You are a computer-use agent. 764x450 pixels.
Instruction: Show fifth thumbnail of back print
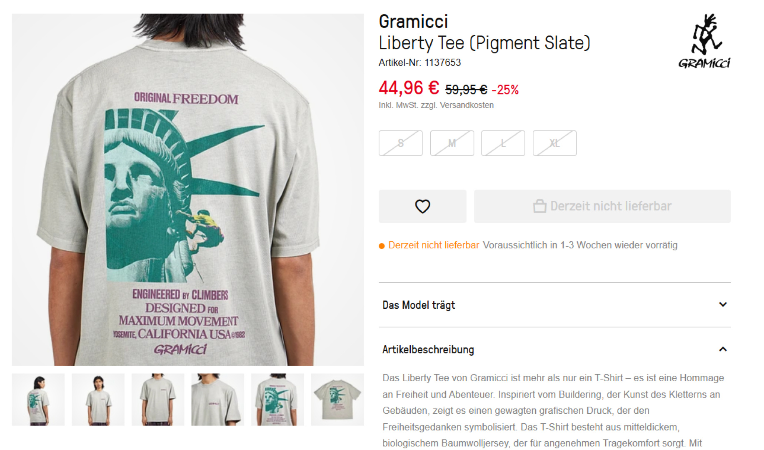pos(277,400)
